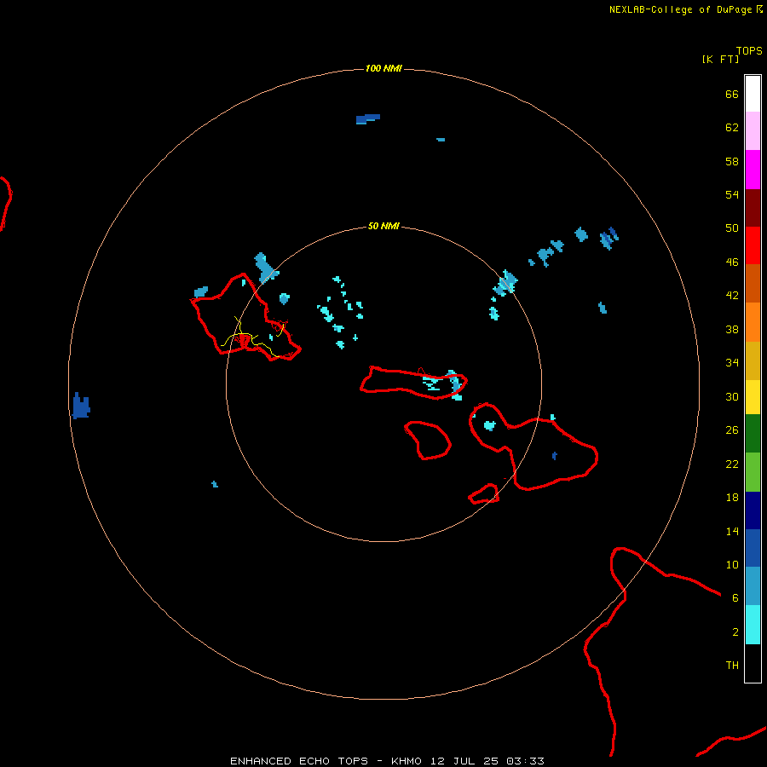Click the legend value "62"
Image resolution: width=767 pixels, height=767 pixels.
coord(732,128)
